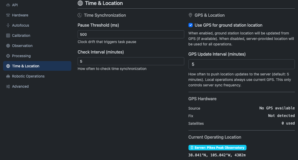
Task: Click the Current Operating Location heading
Action: [215, 137]
